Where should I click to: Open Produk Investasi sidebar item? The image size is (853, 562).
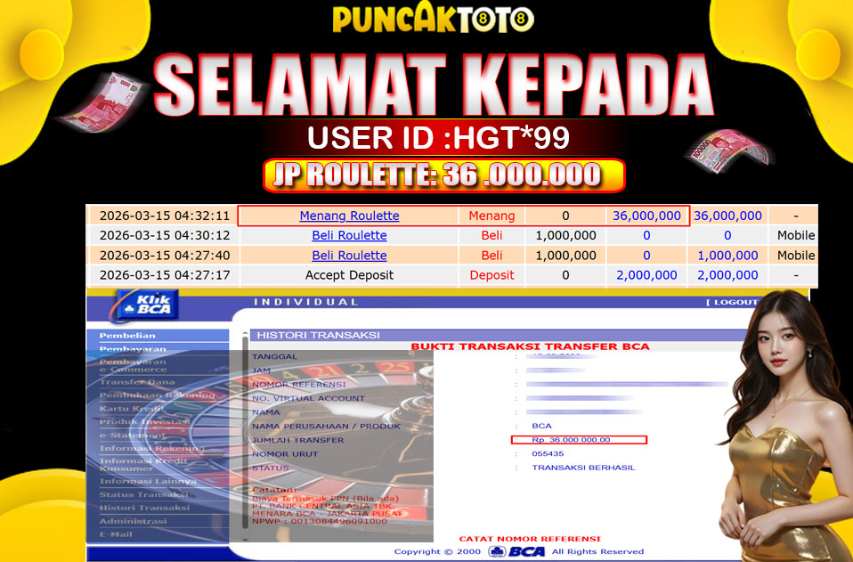point(145,421)
